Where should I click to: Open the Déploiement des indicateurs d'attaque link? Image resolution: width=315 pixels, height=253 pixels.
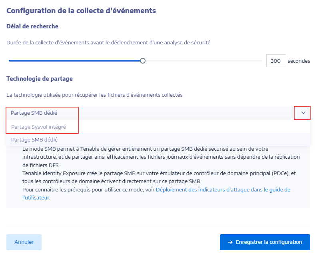pos(223,189)
